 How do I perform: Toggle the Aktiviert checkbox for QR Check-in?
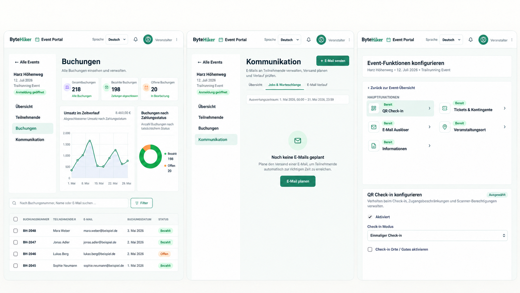pyautogui.click(x=370, y=217)
